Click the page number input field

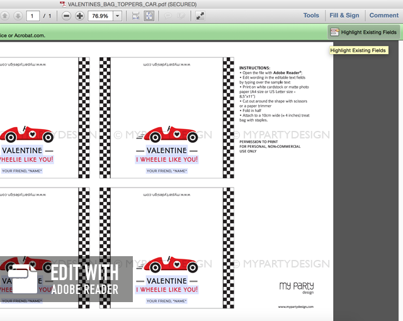coord(33,16)
